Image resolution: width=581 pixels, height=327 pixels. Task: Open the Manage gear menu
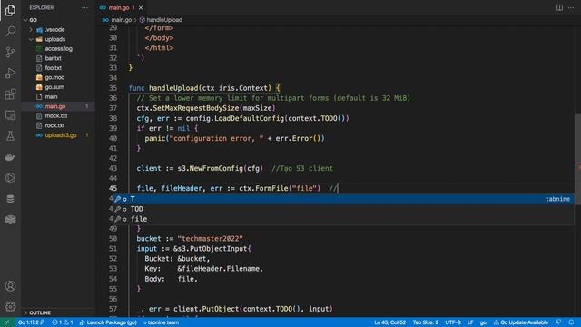coord(10,307)
